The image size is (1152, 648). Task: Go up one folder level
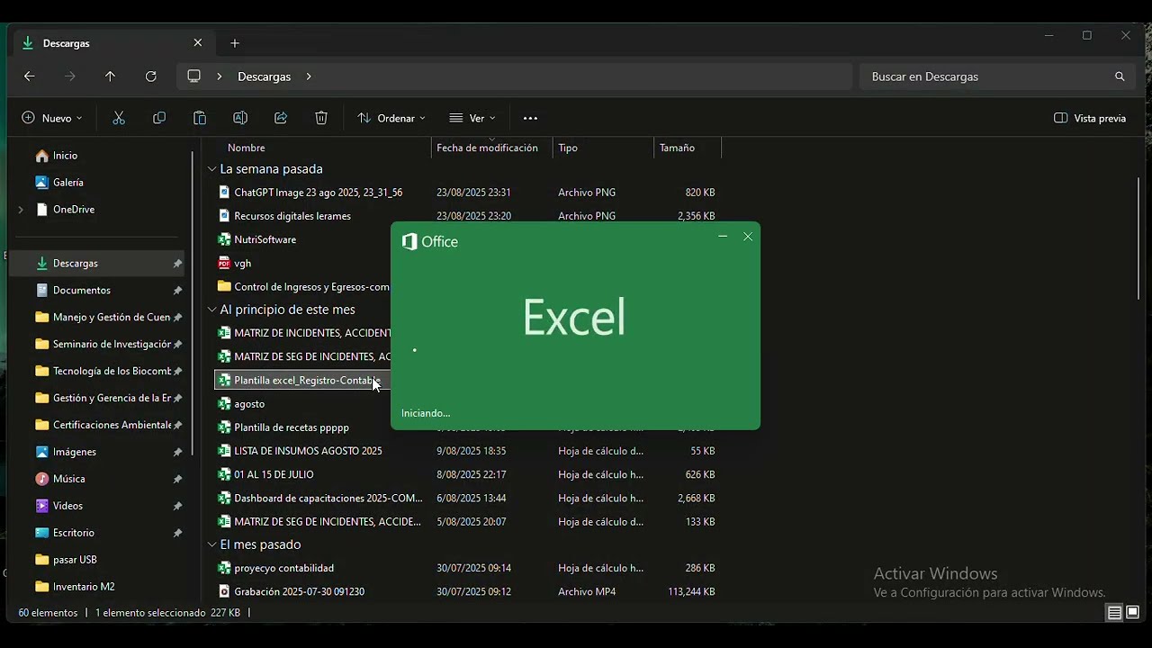coord(110,76)
